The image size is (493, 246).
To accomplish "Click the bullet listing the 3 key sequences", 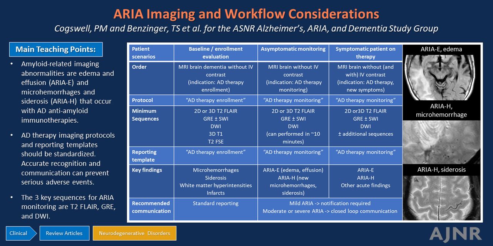I will pos(68,207).
